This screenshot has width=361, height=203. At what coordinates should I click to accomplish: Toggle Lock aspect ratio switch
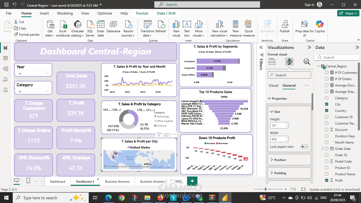(x=304, y=147)
